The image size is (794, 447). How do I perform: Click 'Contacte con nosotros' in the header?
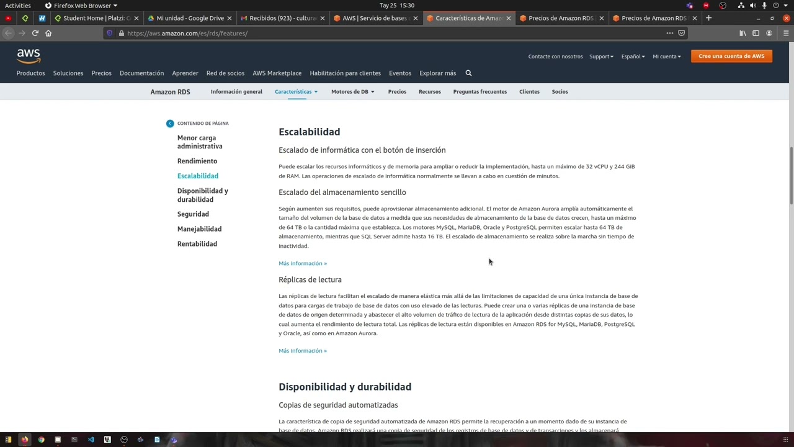click(555, 56)
